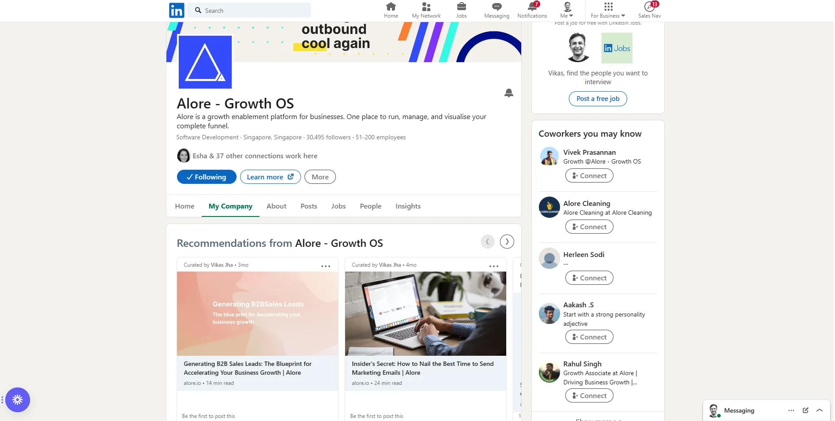Go to previous recommendations with left arrow
Viewport: 835px width, 421px height.
[x=487, y=242]
